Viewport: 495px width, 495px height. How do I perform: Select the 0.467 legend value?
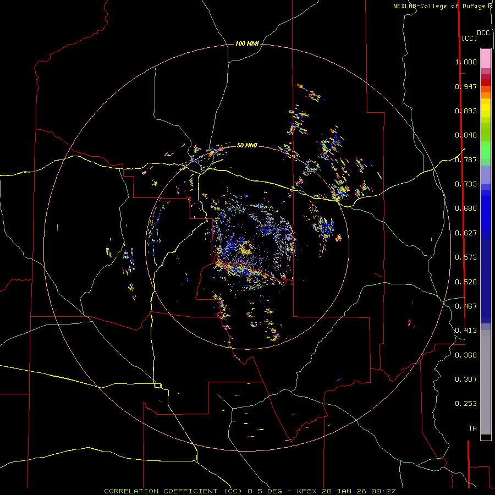[x=466, y=306]
